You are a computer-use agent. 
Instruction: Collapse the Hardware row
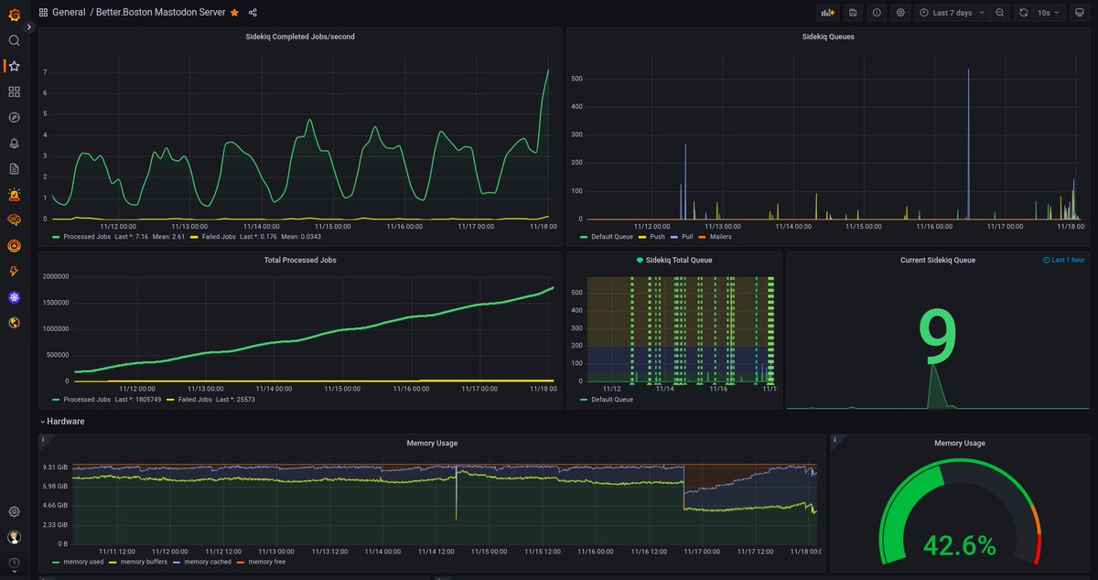pyautogui.click(x=62, y=422)
